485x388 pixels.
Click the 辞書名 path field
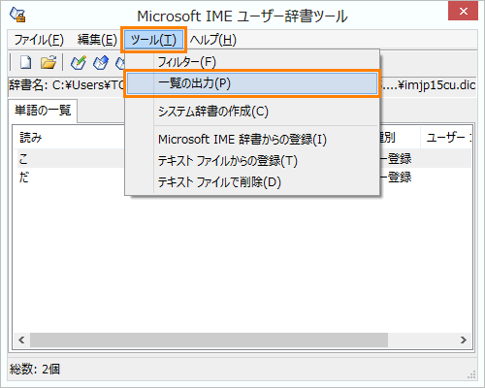coord(242,85)
